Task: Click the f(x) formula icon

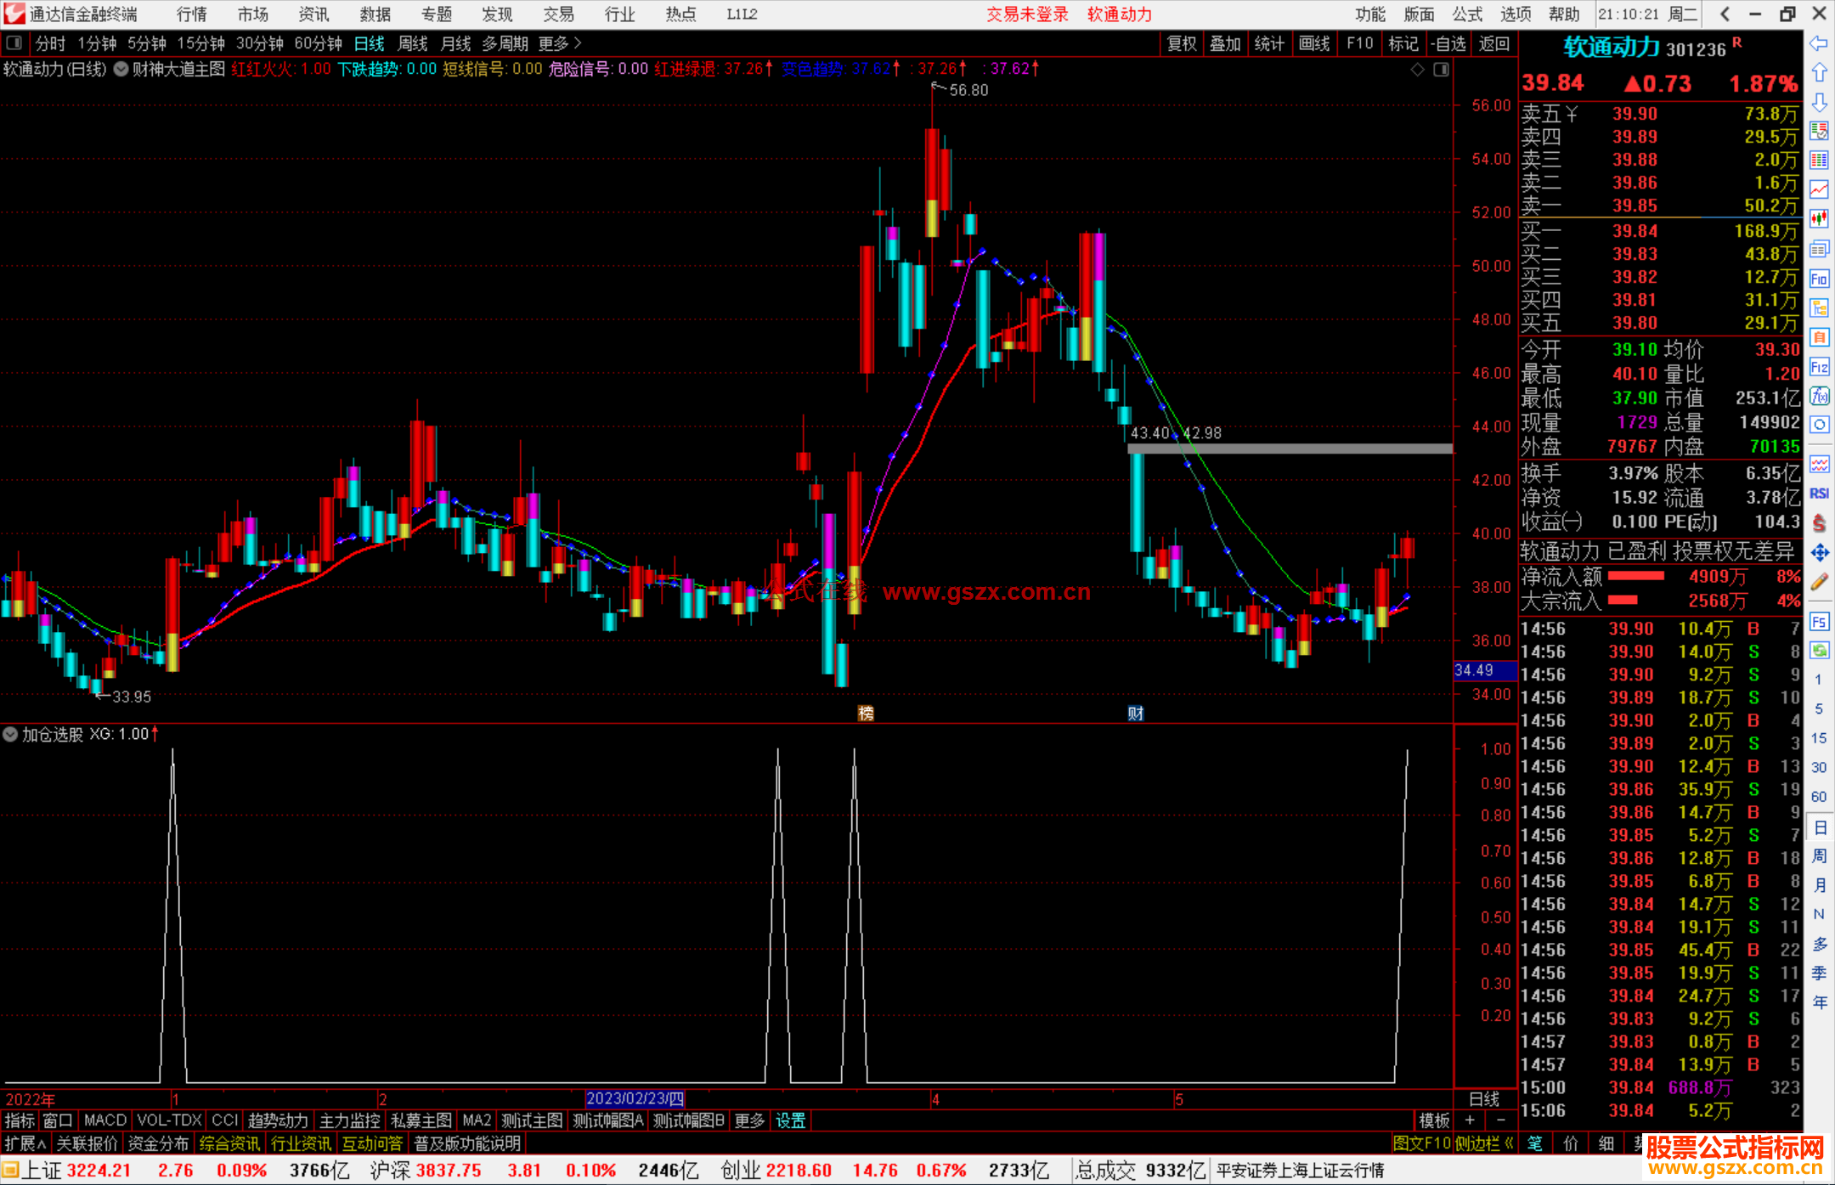Action: click(x=1819, y=396)
